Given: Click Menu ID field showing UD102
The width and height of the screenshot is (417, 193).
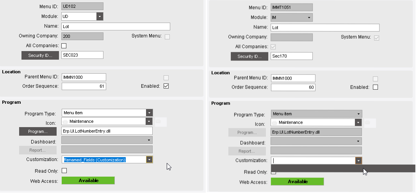Looking at the screenshot, I should [82, 6].
